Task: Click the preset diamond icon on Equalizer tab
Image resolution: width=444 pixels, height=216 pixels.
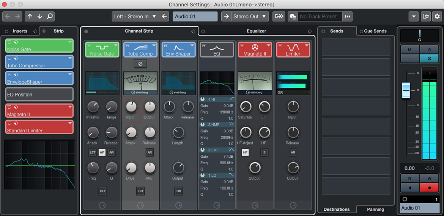Action: [310, 31]
